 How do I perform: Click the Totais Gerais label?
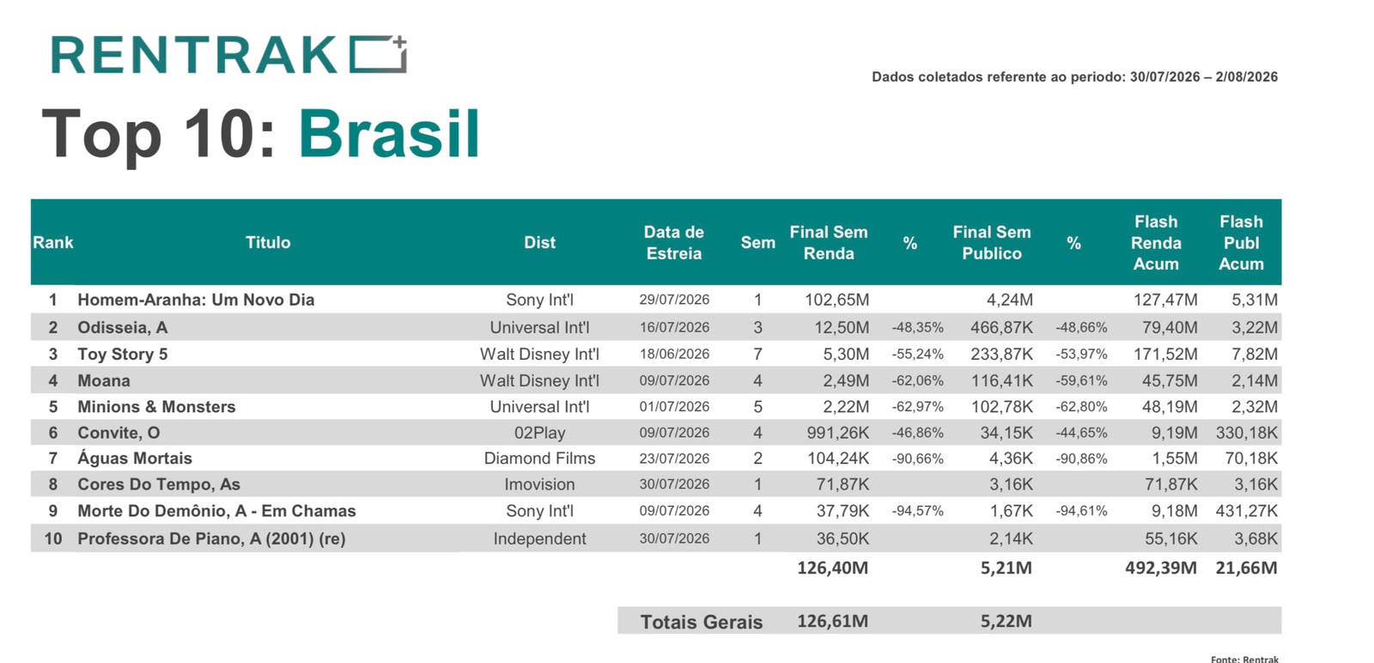(702, 622)
